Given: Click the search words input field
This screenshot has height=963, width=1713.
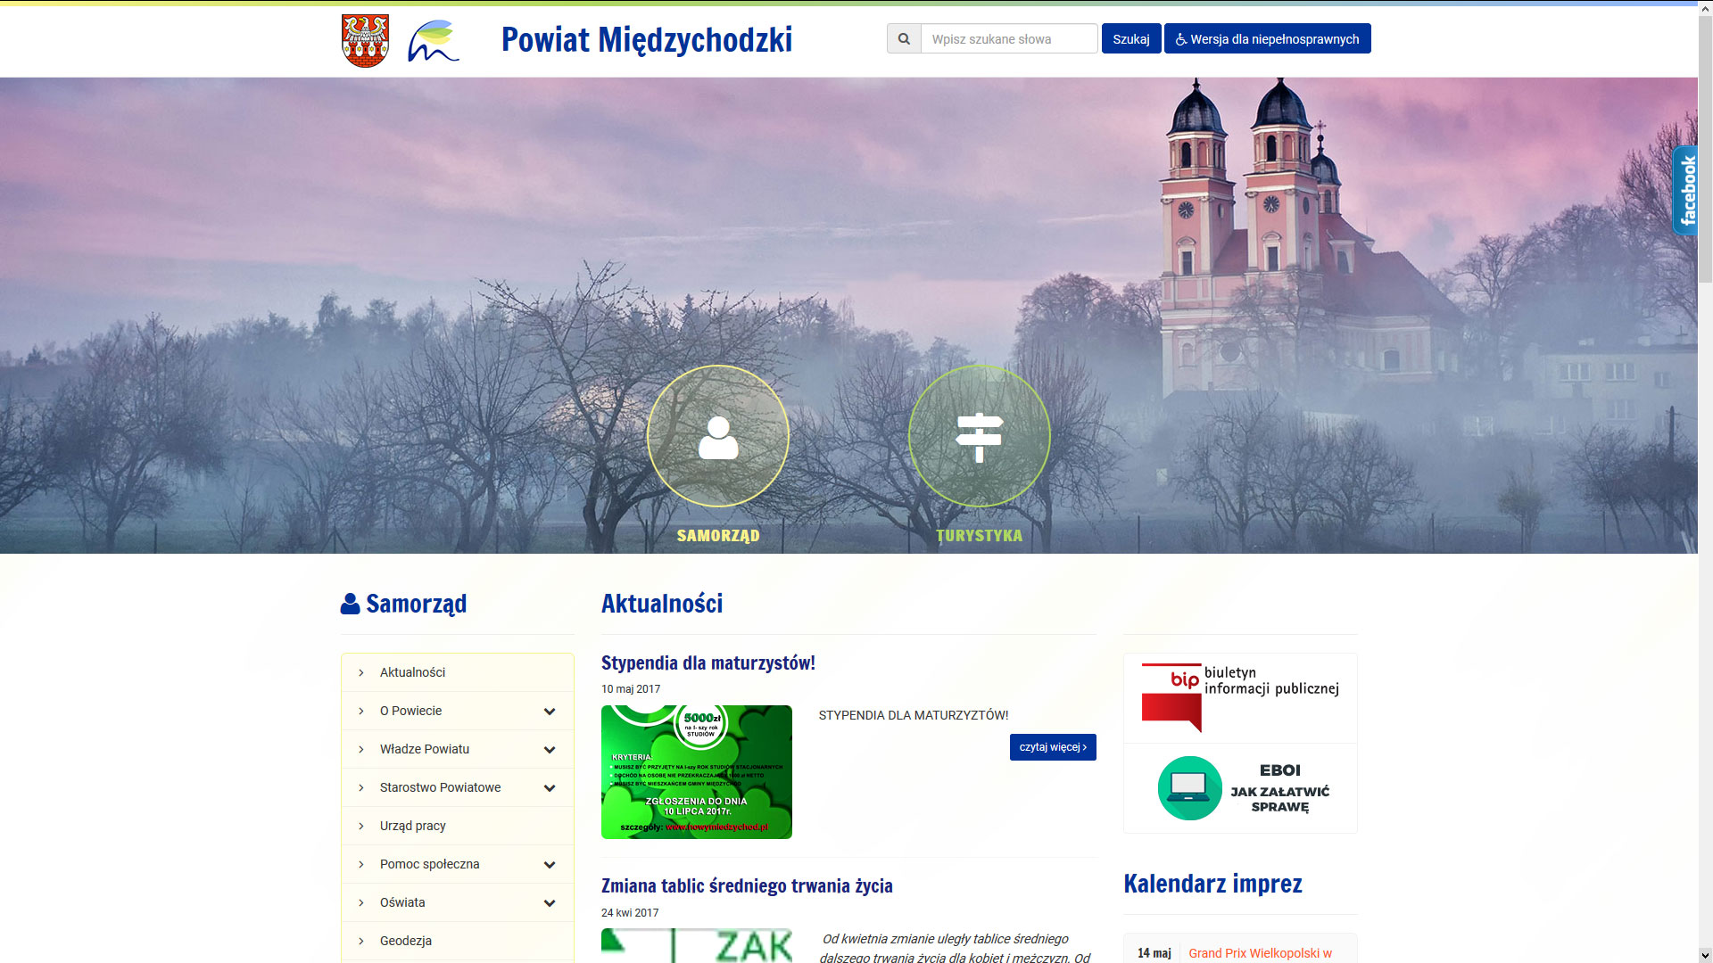Looking at the screenshot, I should point(1008,39).
